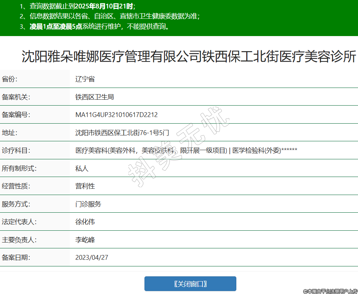Click the 诊疗科目 value text
The image size is (358, 294).
pyautogui.click(x=186, y=150)
